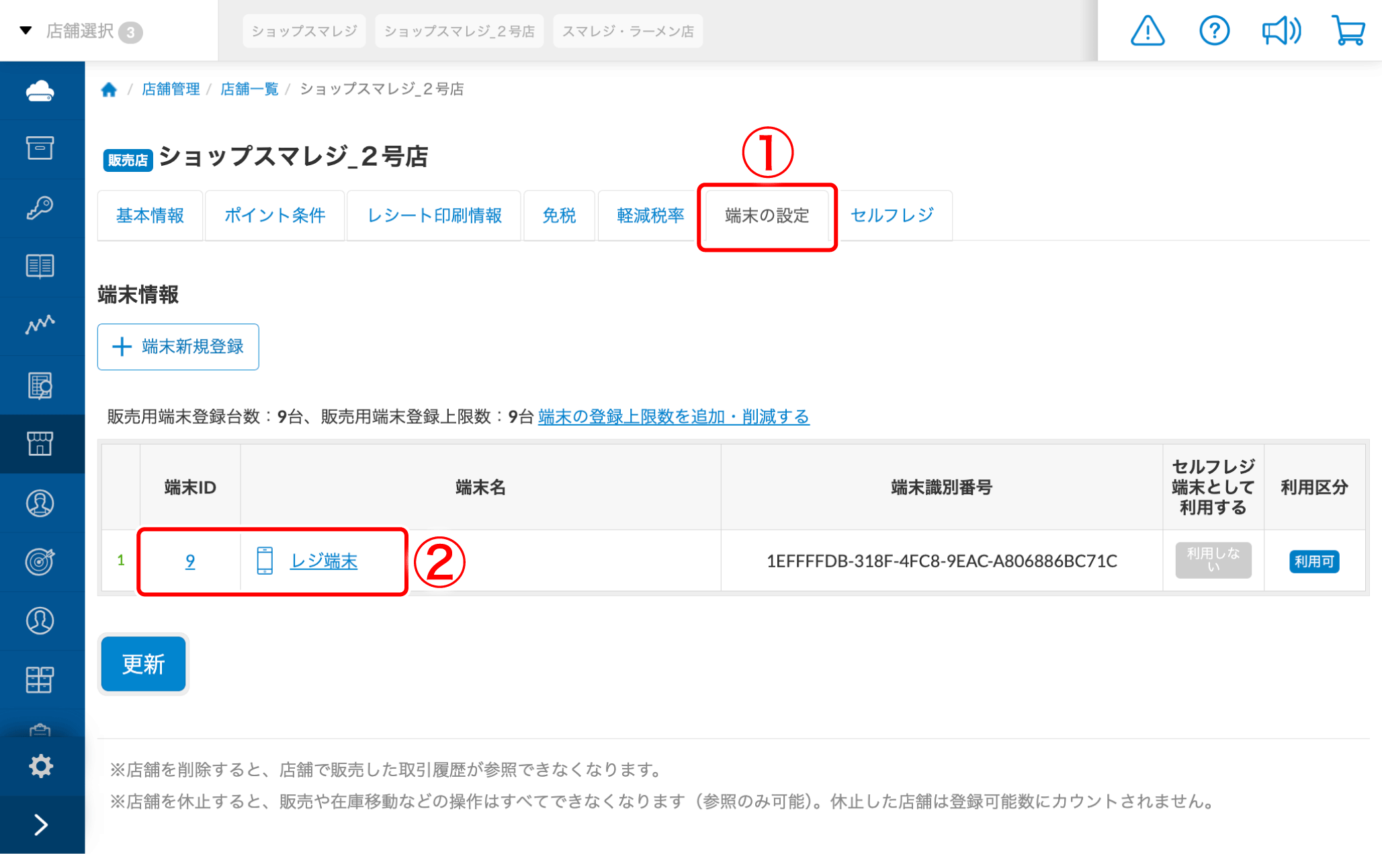Image resolution: width=1382 pixels, height=854 pixels.
Task: Open the store management sidebar icon
Action: 40,444
